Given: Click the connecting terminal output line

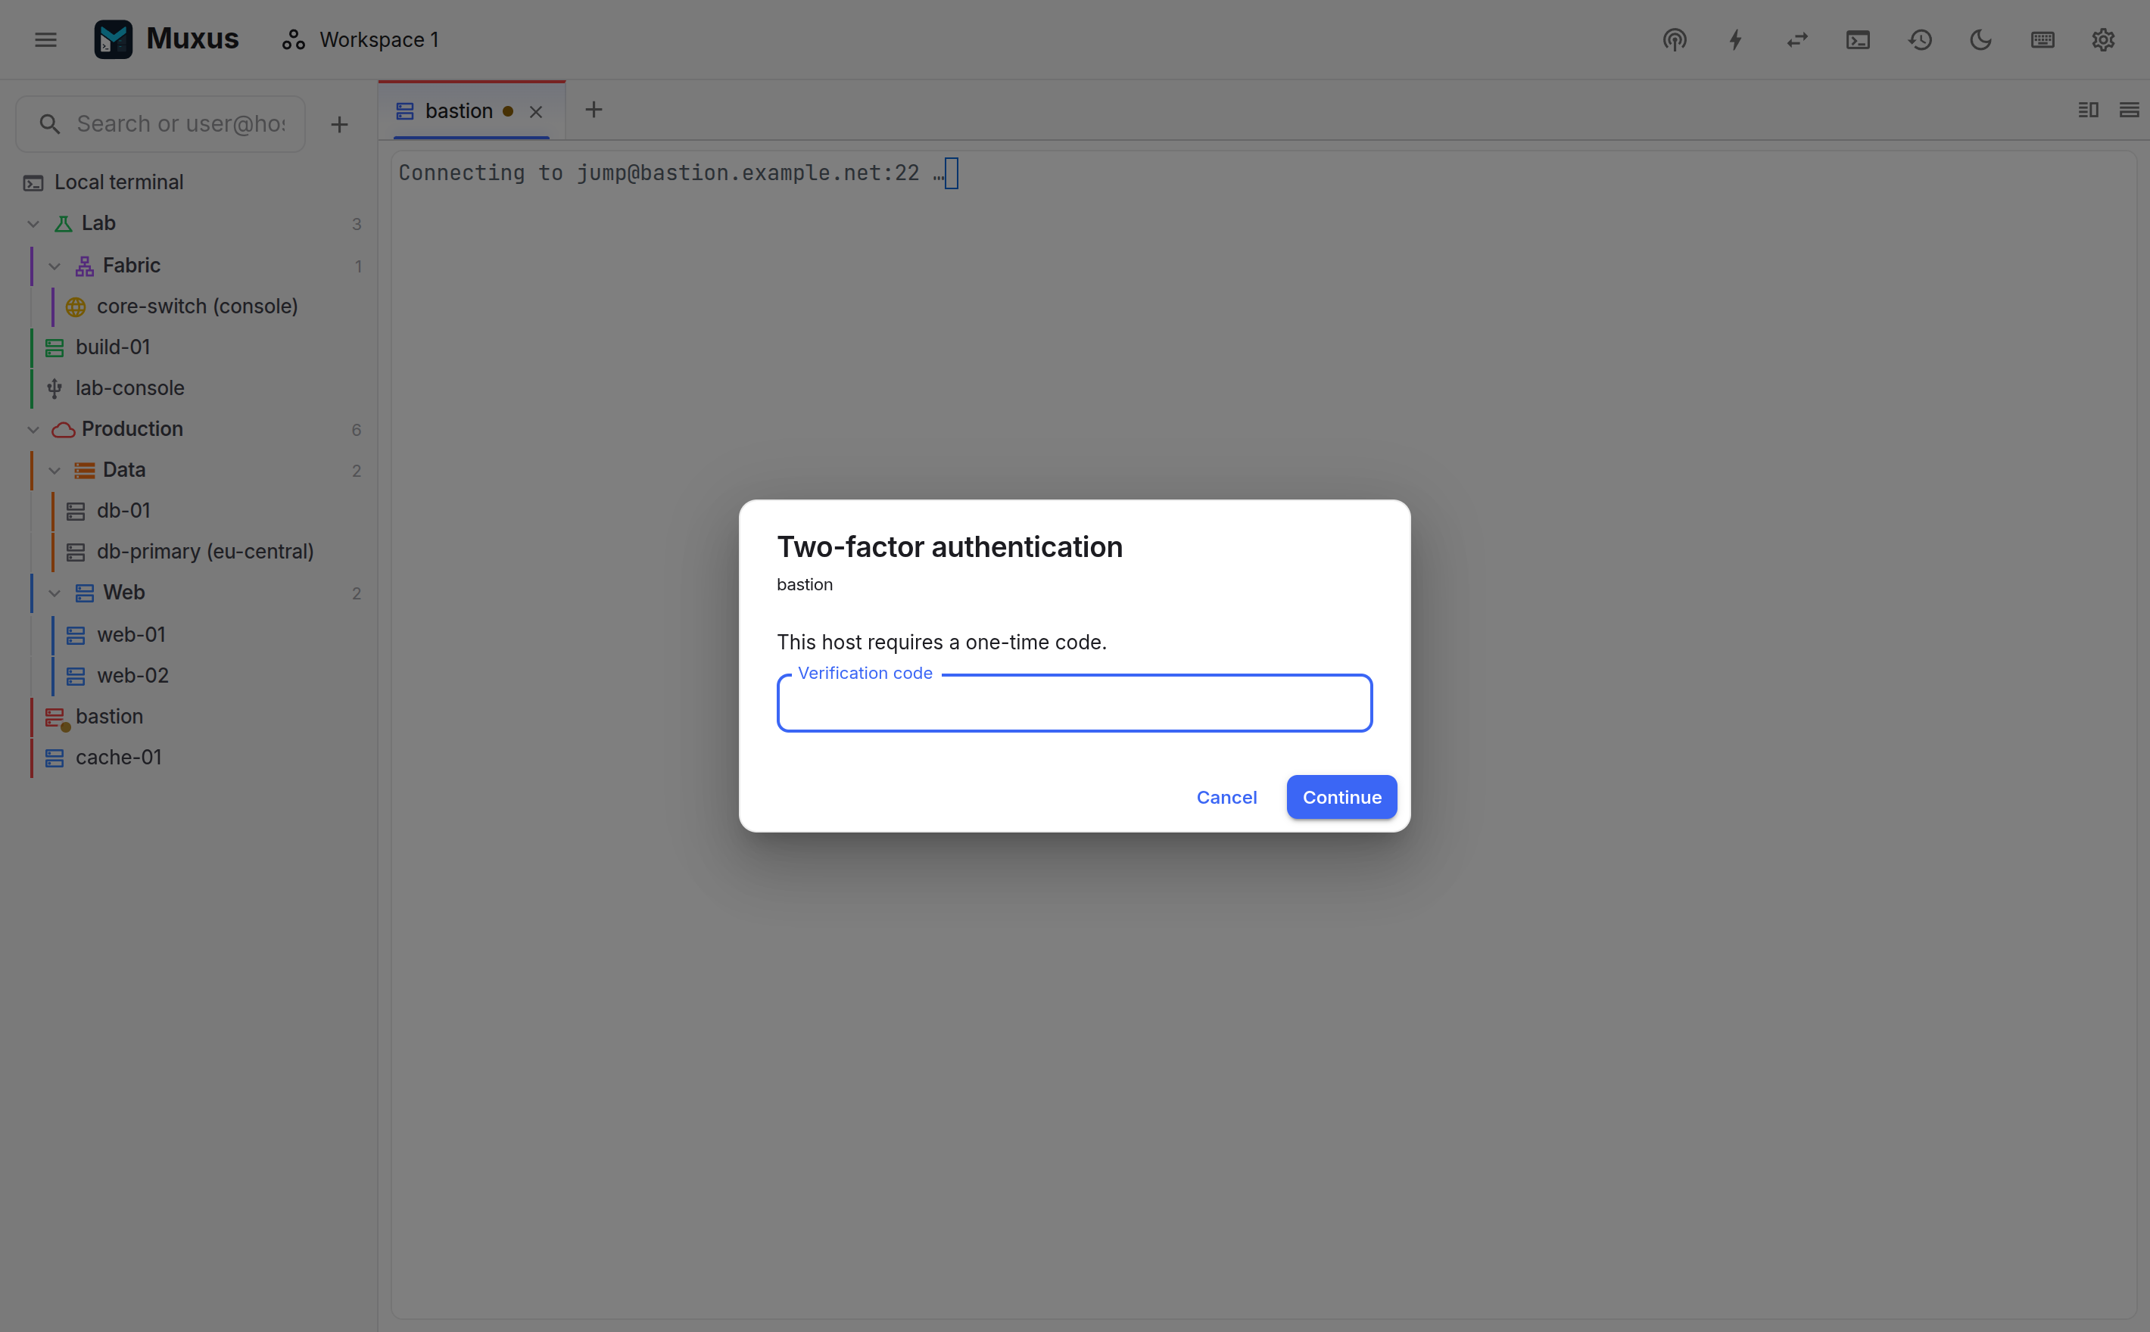Looking at the screenshot, I should coord(671,173).
